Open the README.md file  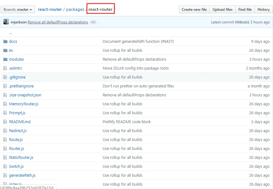tap(20, 122)
